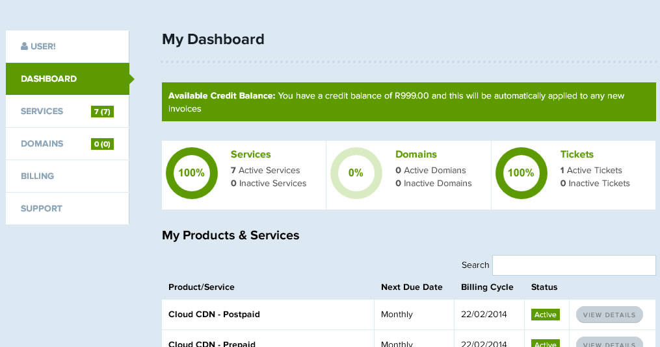This screenshot has height=347, width=660.
Task: Click the Domains 0% progress ring
Action: [x=356, y=173]
